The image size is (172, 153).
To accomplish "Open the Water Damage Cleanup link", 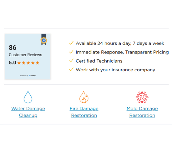I will [x=28, y=112].
